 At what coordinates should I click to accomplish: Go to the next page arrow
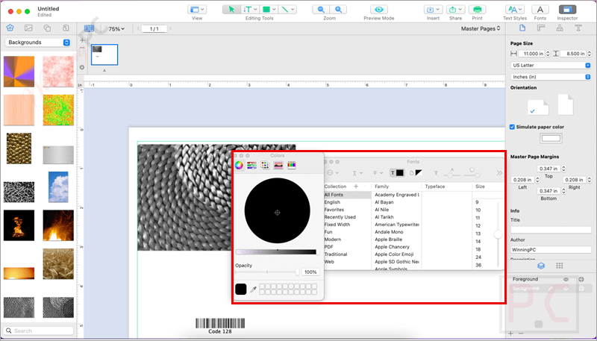click(x=170, y=28)
